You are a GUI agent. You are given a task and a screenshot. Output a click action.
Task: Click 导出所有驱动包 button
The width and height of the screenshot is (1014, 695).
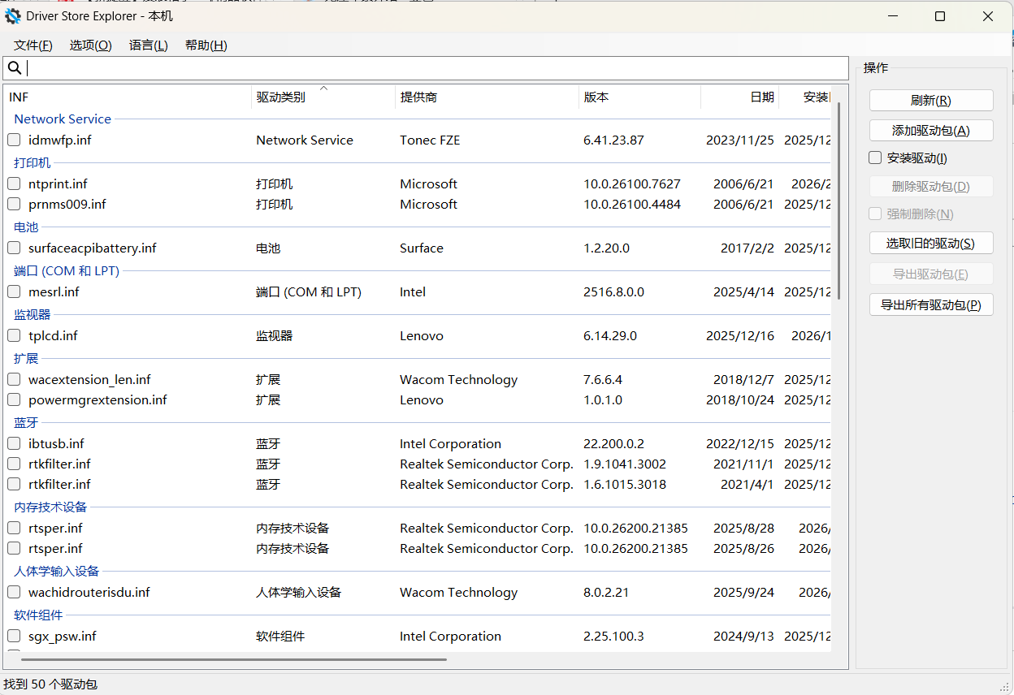930,305
